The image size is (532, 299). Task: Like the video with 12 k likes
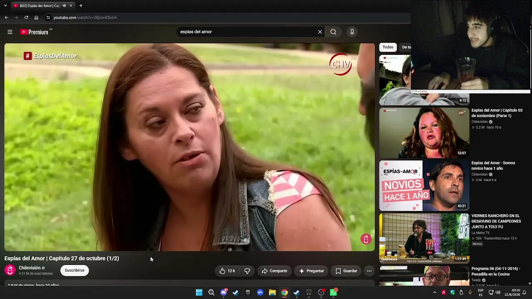pos(227,271)
